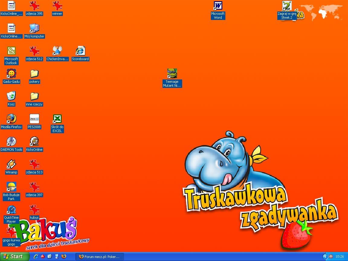Select the 'zdjecia 395' image icon
Viewport: 348px width, 261px height.
(x=34, y=8)
